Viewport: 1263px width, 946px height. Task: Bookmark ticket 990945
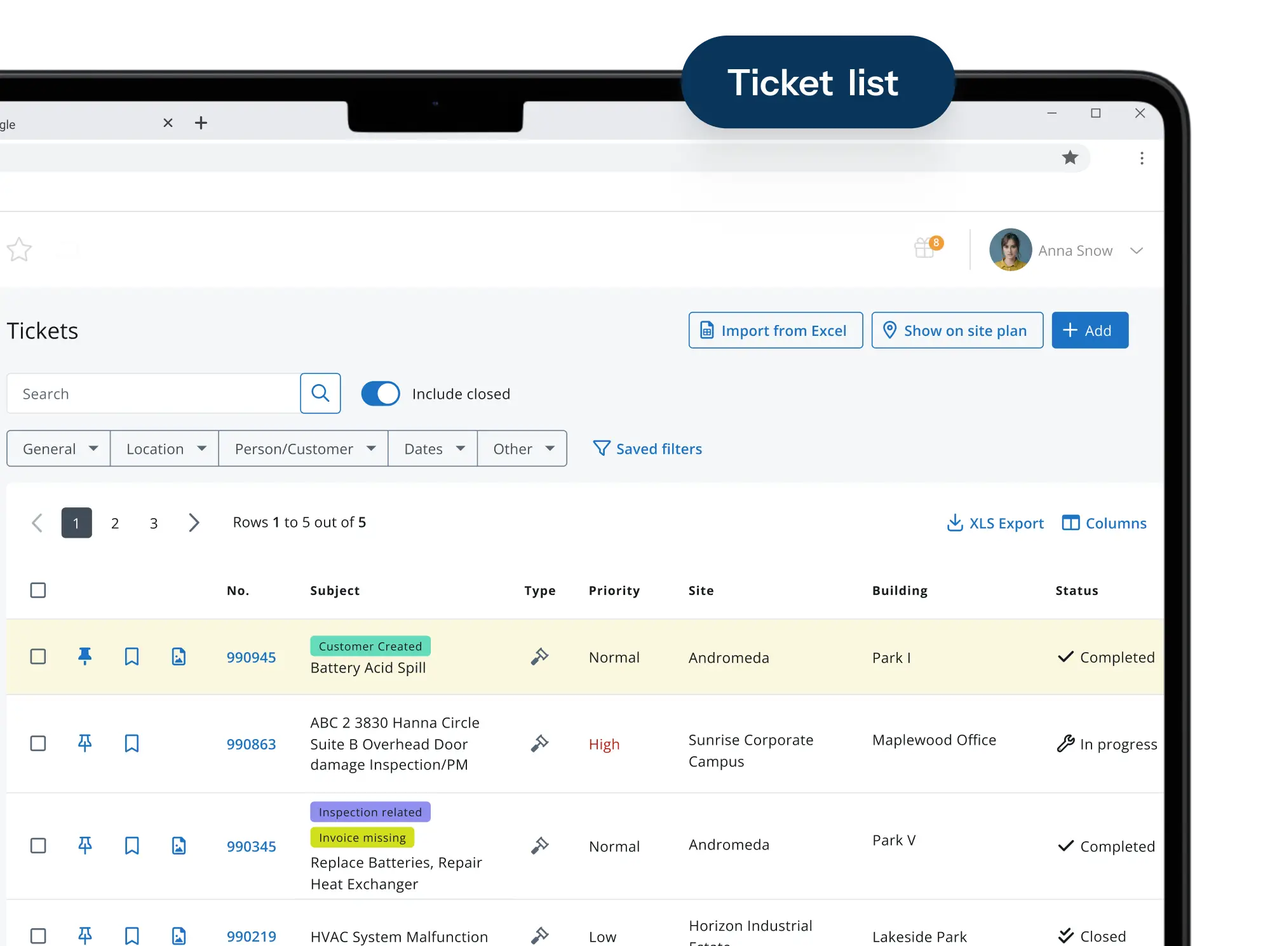click(132, 656)
